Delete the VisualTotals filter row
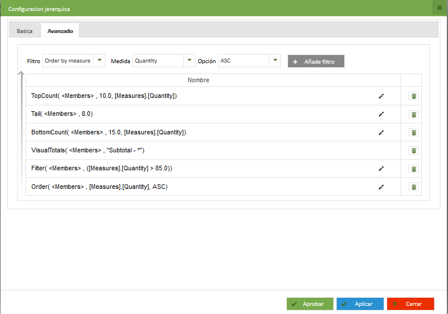This screenshot has height=314, width=448. pyautogui.click(x=413, y=151)
